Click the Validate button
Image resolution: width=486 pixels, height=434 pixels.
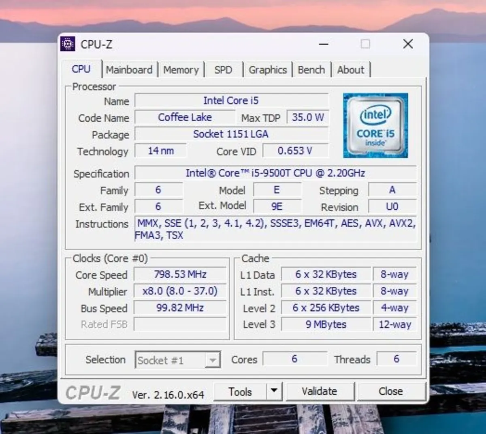pos(320,391)
